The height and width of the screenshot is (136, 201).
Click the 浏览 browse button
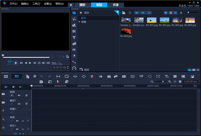tap(84, 70)
